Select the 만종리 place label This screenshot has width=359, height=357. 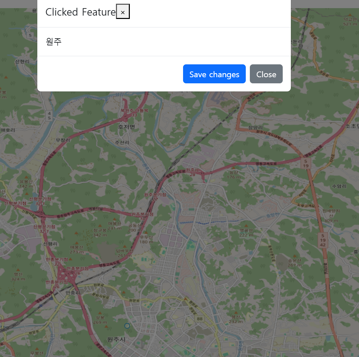73,293
